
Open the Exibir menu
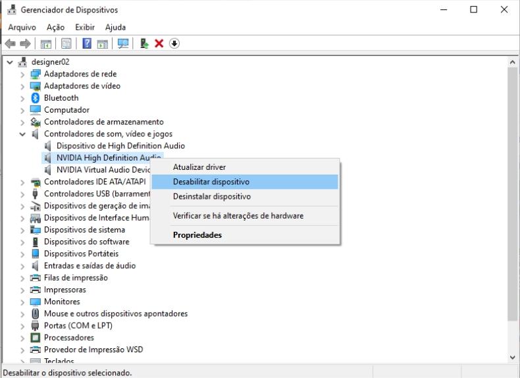click(85, 27)
